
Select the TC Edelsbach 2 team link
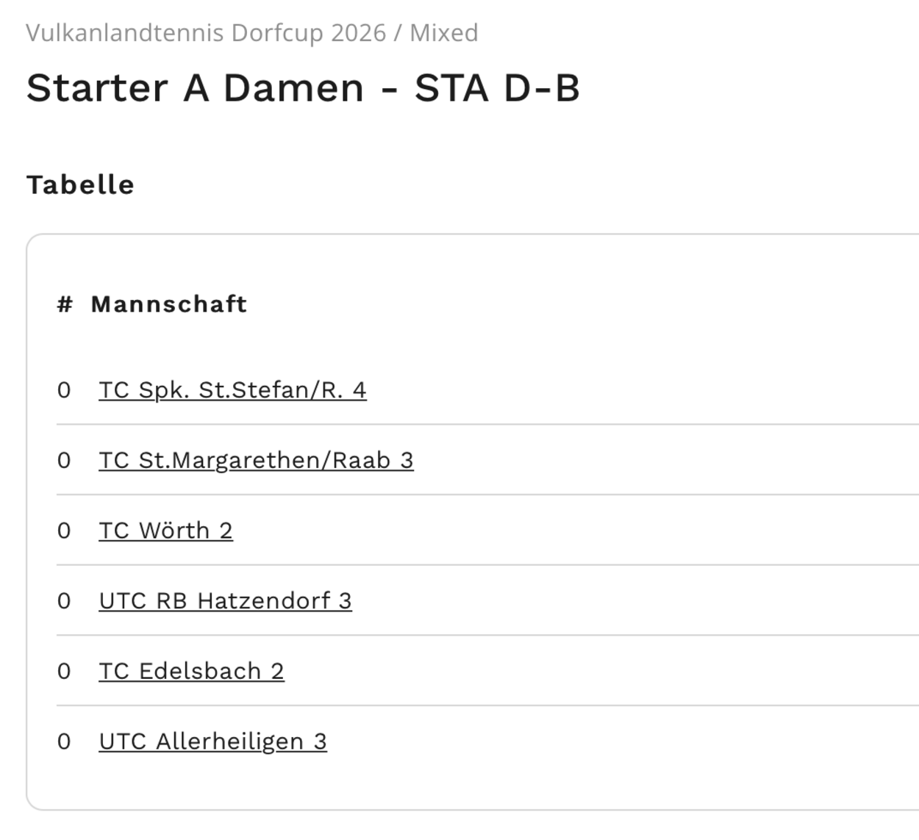[191, 671]
